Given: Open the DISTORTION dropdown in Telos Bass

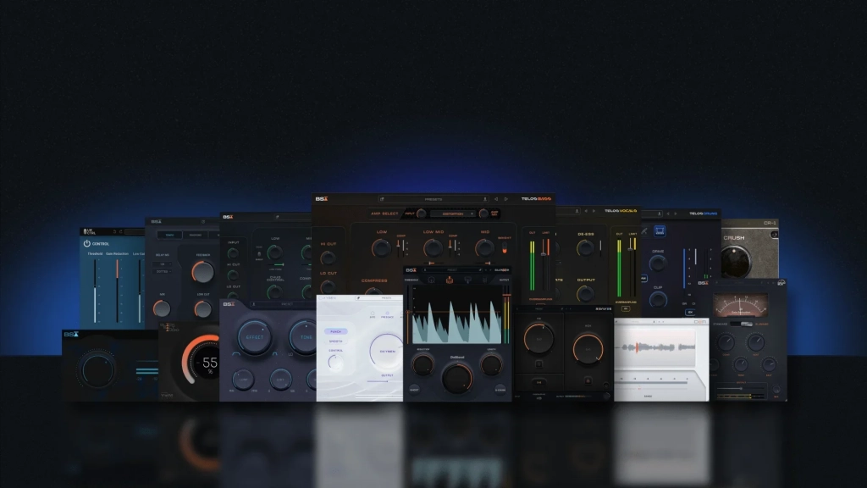Looking at the screenshot, I should click(x=452, y=213).
